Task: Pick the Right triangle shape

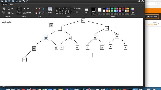Action: (57, 11)
